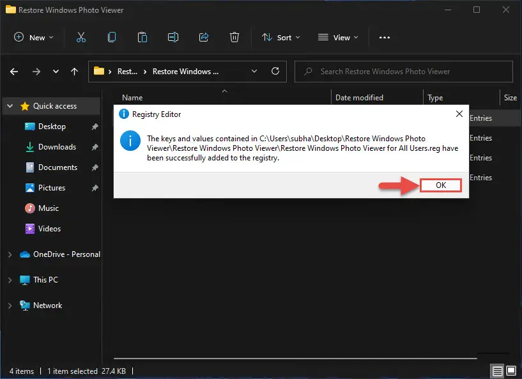
Task: Click the Copy icon in toolbar
Action: [112, 37]
